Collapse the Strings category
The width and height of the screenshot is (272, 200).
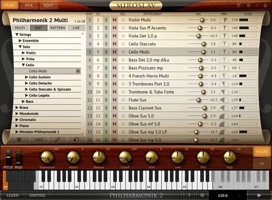tap(17, 35)
